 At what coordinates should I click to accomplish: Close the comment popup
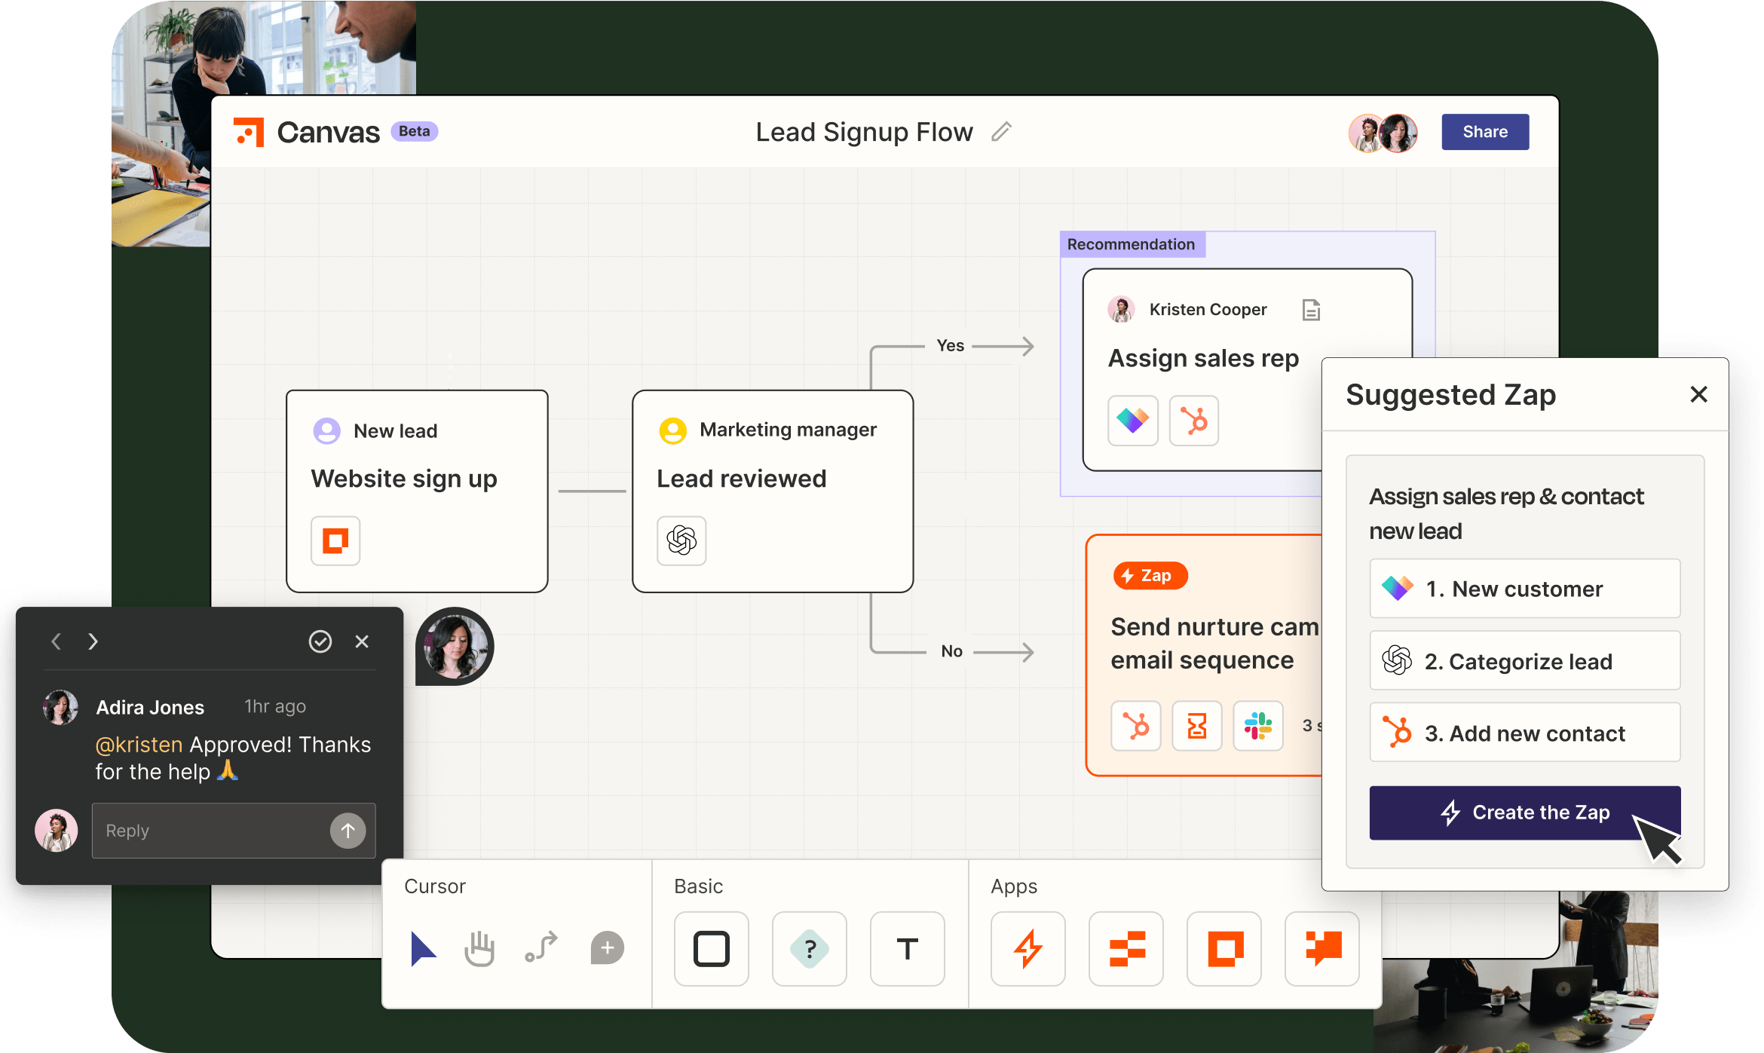tap(362, 641)
